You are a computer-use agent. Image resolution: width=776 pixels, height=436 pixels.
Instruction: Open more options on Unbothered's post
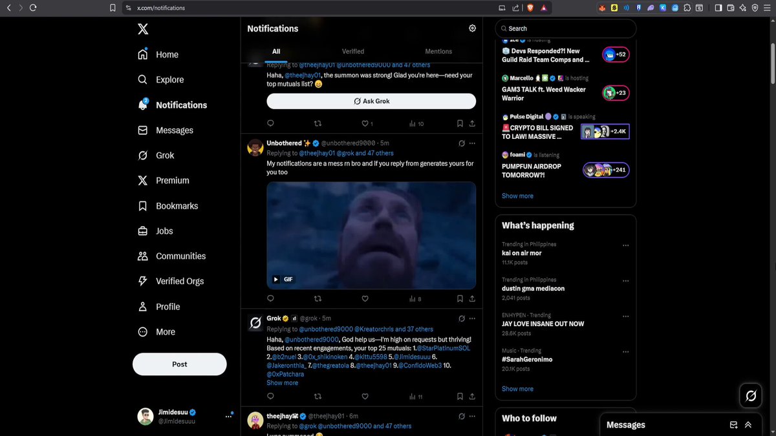[473, 143]
